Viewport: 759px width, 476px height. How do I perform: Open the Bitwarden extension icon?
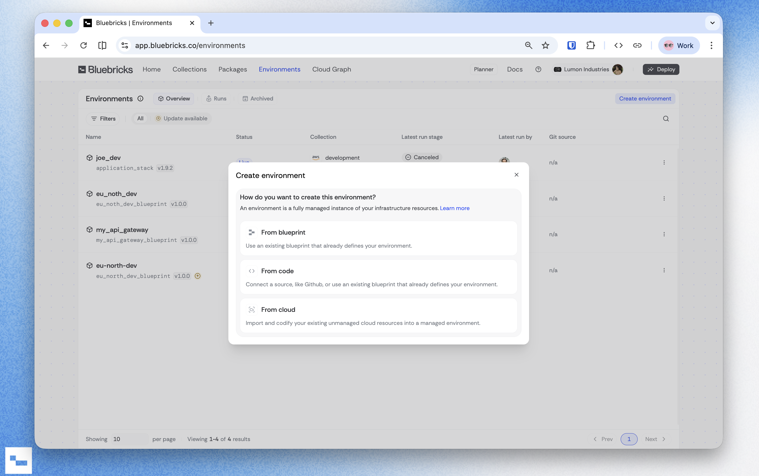click(571, 45)
